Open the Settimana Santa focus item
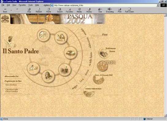Screen dimensions: 167x121 (111, 50)
